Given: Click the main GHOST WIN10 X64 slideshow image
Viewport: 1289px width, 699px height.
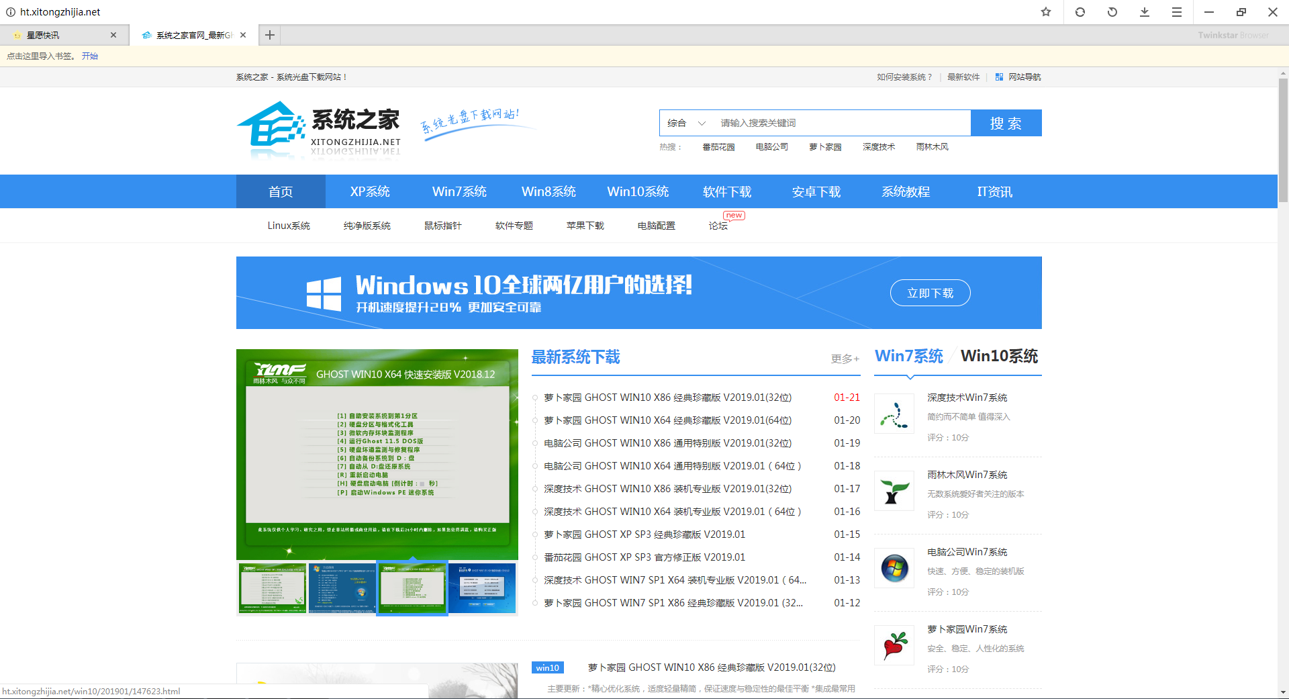Looking at the screenshot, I should 377,455.
